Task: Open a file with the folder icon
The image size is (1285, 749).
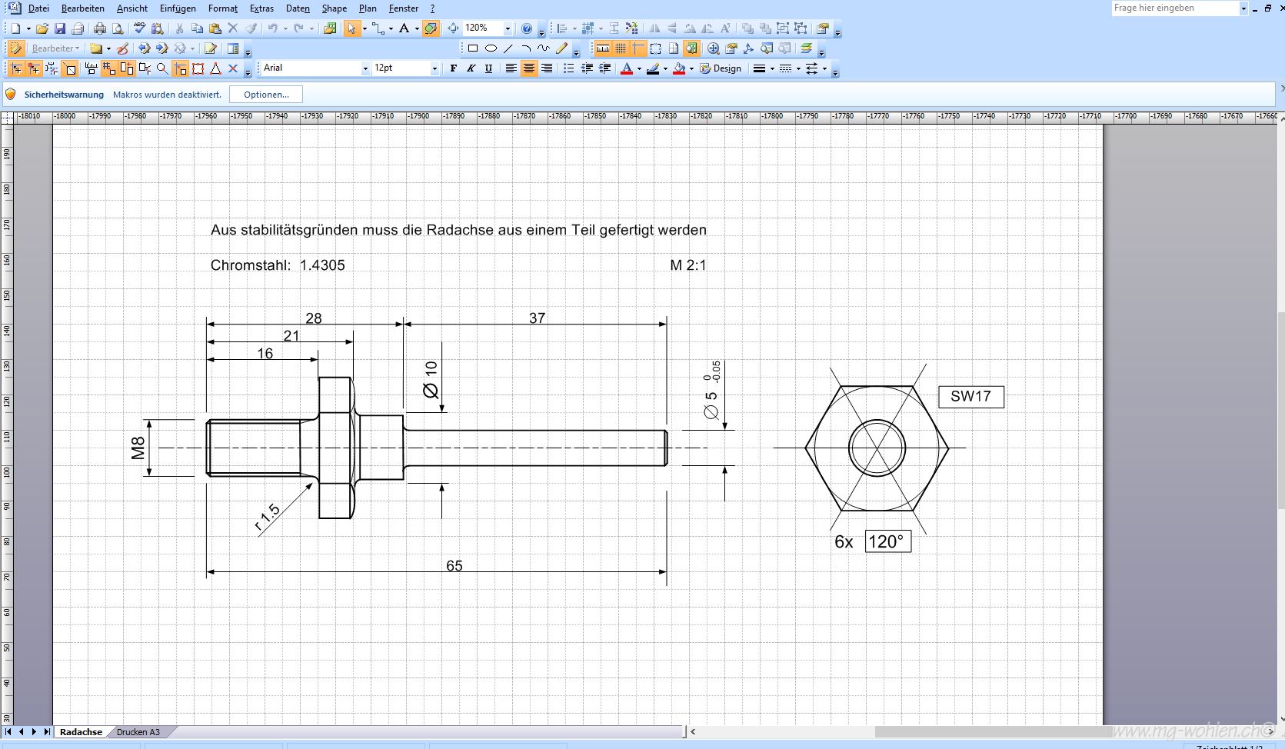Action: [x=42, y=28]
